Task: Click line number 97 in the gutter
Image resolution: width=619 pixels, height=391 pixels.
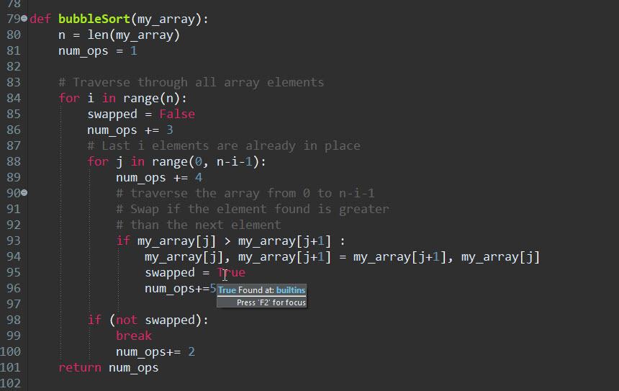Action: point(14,304)
